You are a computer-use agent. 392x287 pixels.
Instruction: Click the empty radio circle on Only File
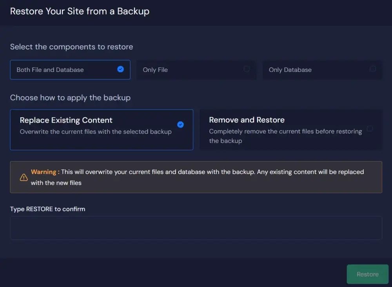coord(247,69)
